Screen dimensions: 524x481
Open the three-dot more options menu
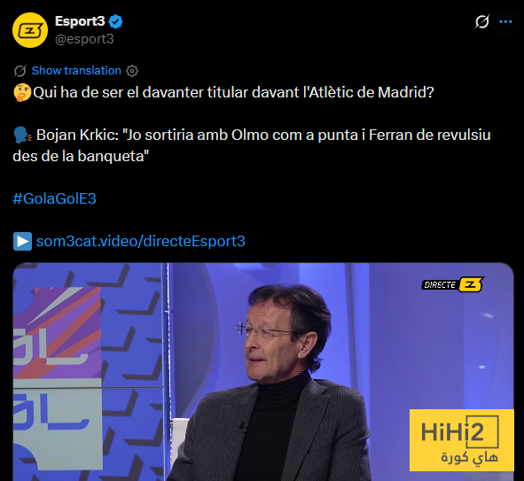point(505,21)
